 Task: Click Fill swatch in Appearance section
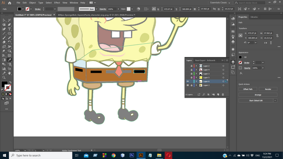coord(240,57)
